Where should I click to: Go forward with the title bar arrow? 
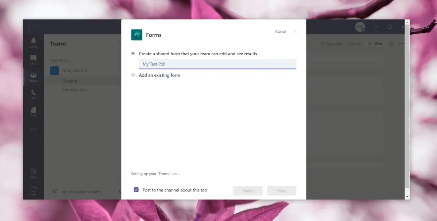[x=38, y=27]
